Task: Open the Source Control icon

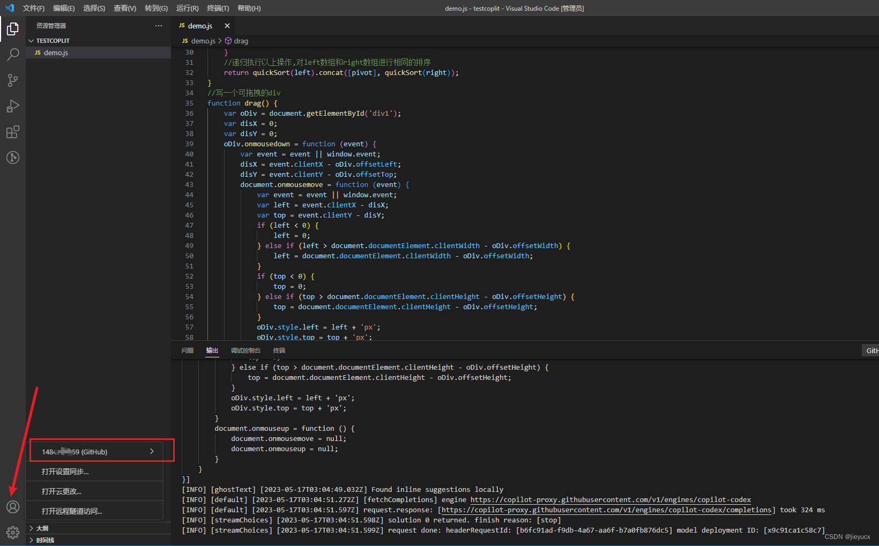Action: (12, 80)
